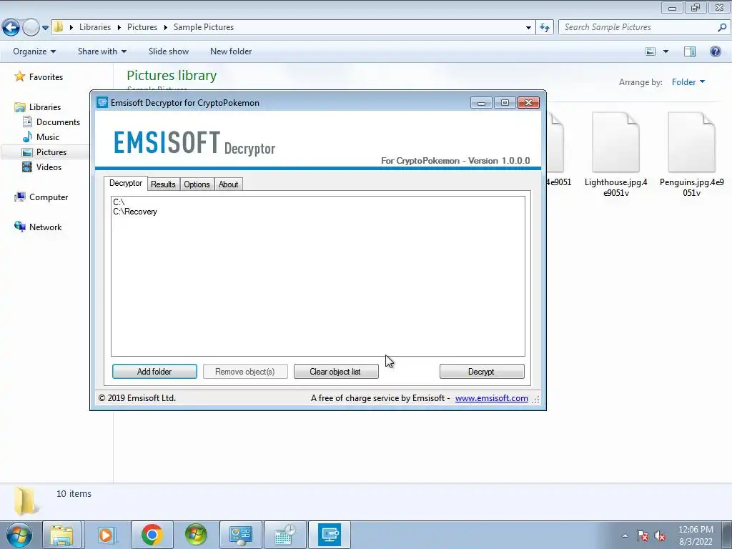Image resolution: width=732 pixels, height=549 pixels.
Task: Click the Add folder button
Action: click(x=154, y=372)
